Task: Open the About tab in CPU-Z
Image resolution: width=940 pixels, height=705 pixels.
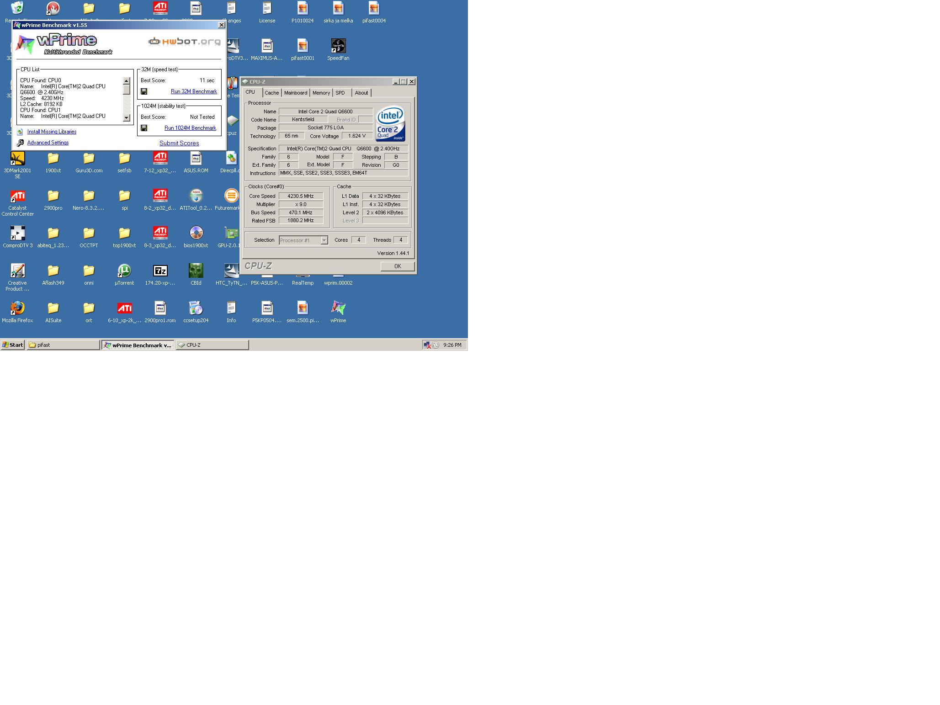Action: 361,93
